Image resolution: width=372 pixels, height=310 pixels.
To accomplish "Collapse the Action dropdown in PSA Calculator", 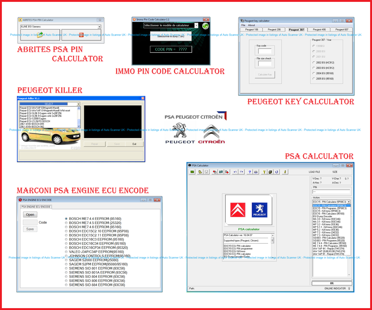I will tap(348, 202).
